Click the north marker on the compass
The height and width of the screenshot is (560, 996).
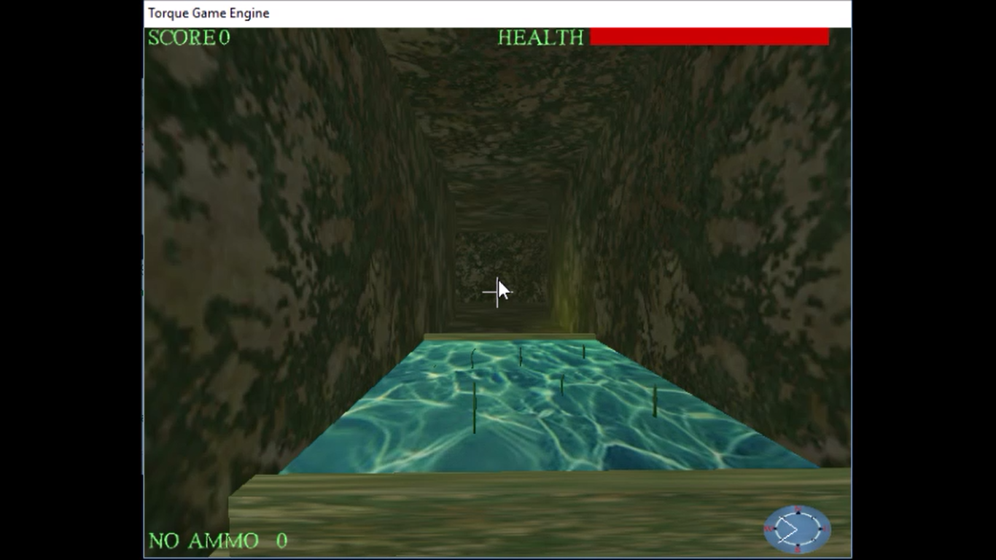(x=798, y=509)
